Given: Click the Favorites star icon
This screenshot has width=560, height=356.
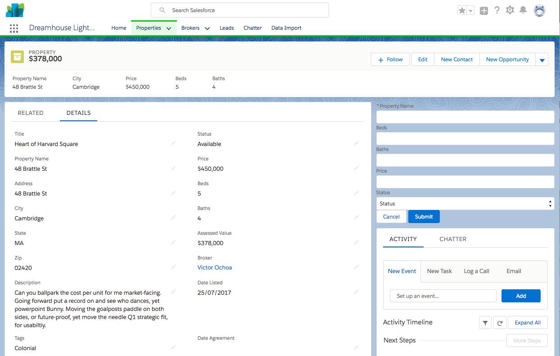Looking at the screenshot, I should pyautogui.click(x=462, y=10).
